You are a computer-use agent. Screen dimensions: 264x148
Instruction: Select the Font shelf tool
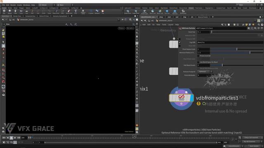tap(75, 12)
